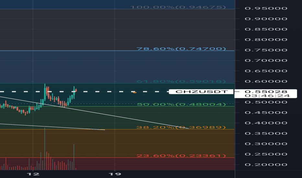
Task: Click the 0.35000 price axis value
Action: click(266, 133)
